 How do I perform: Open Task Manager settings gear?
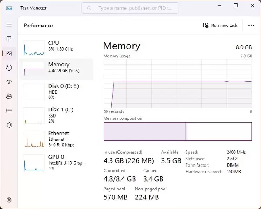9,200
